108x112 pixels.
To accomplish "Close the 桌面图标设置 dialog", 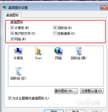I will (104, 8).
